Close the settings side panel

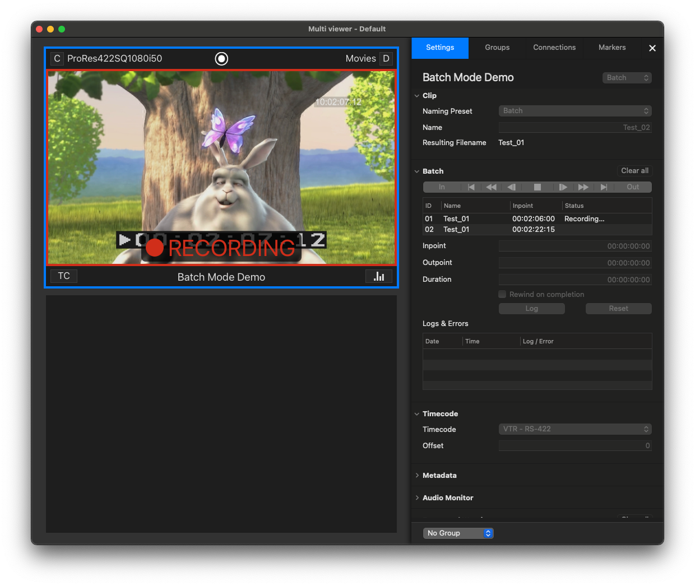click(652, 48)
